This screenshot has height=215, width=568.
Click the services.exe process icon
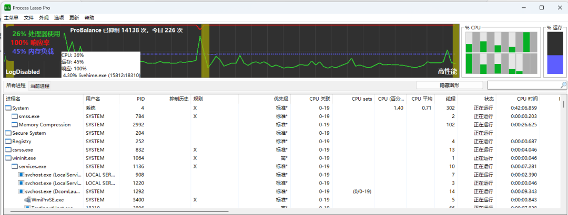point(15,167)
